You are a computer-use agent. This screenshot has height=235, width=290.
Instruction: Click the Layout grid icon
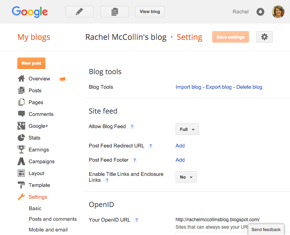(21, 173)
